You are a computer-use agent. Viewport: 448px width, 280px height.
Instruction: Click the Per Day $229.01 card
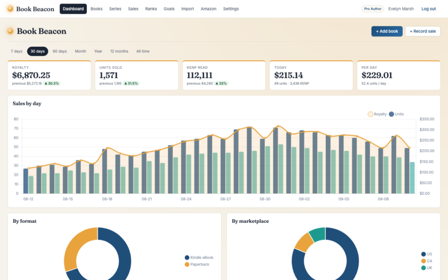pyautogui.click(x=398, y=75)
